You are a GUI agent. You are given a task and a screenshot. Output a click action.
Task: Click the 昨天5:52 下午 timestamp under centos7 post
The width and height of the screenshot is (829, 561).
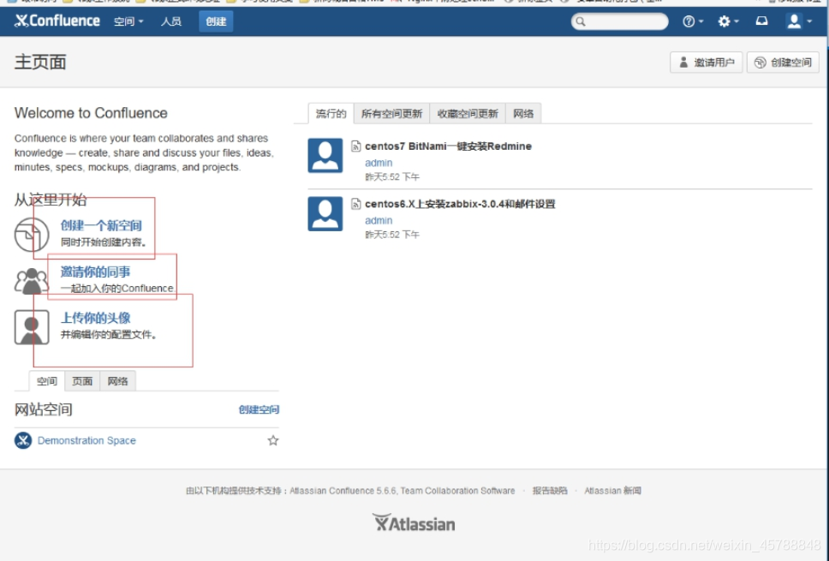(x=391, y=176)
